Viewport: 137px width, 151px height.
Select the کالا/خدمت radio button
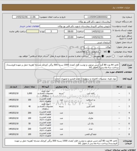[x=88, y=52]
